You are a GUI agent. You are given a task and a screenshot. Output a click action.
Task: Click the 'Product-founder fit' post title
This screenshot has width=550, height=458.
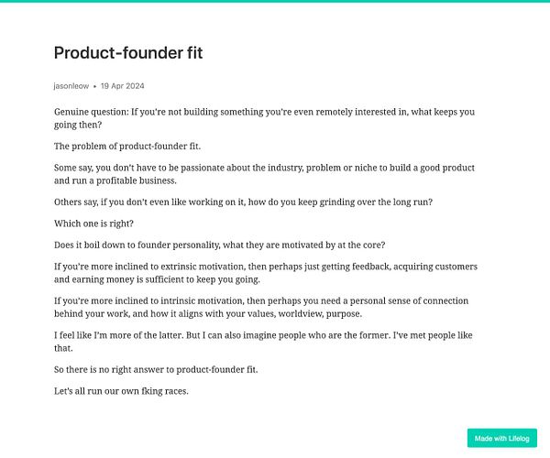(x=128, y=53)
